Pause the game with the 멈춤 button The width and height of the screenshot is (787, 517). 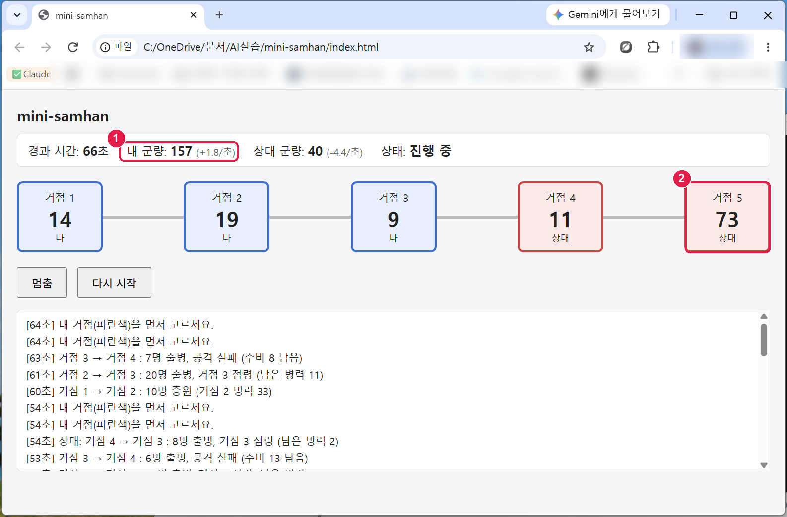(42, 283)
